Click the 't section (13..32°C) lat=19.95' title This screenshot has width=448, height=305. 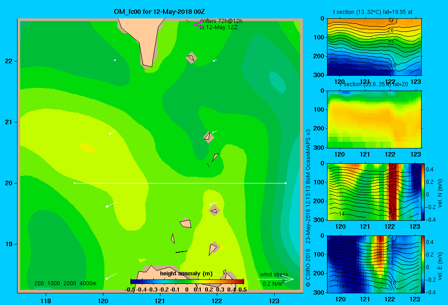pos(372,12)
